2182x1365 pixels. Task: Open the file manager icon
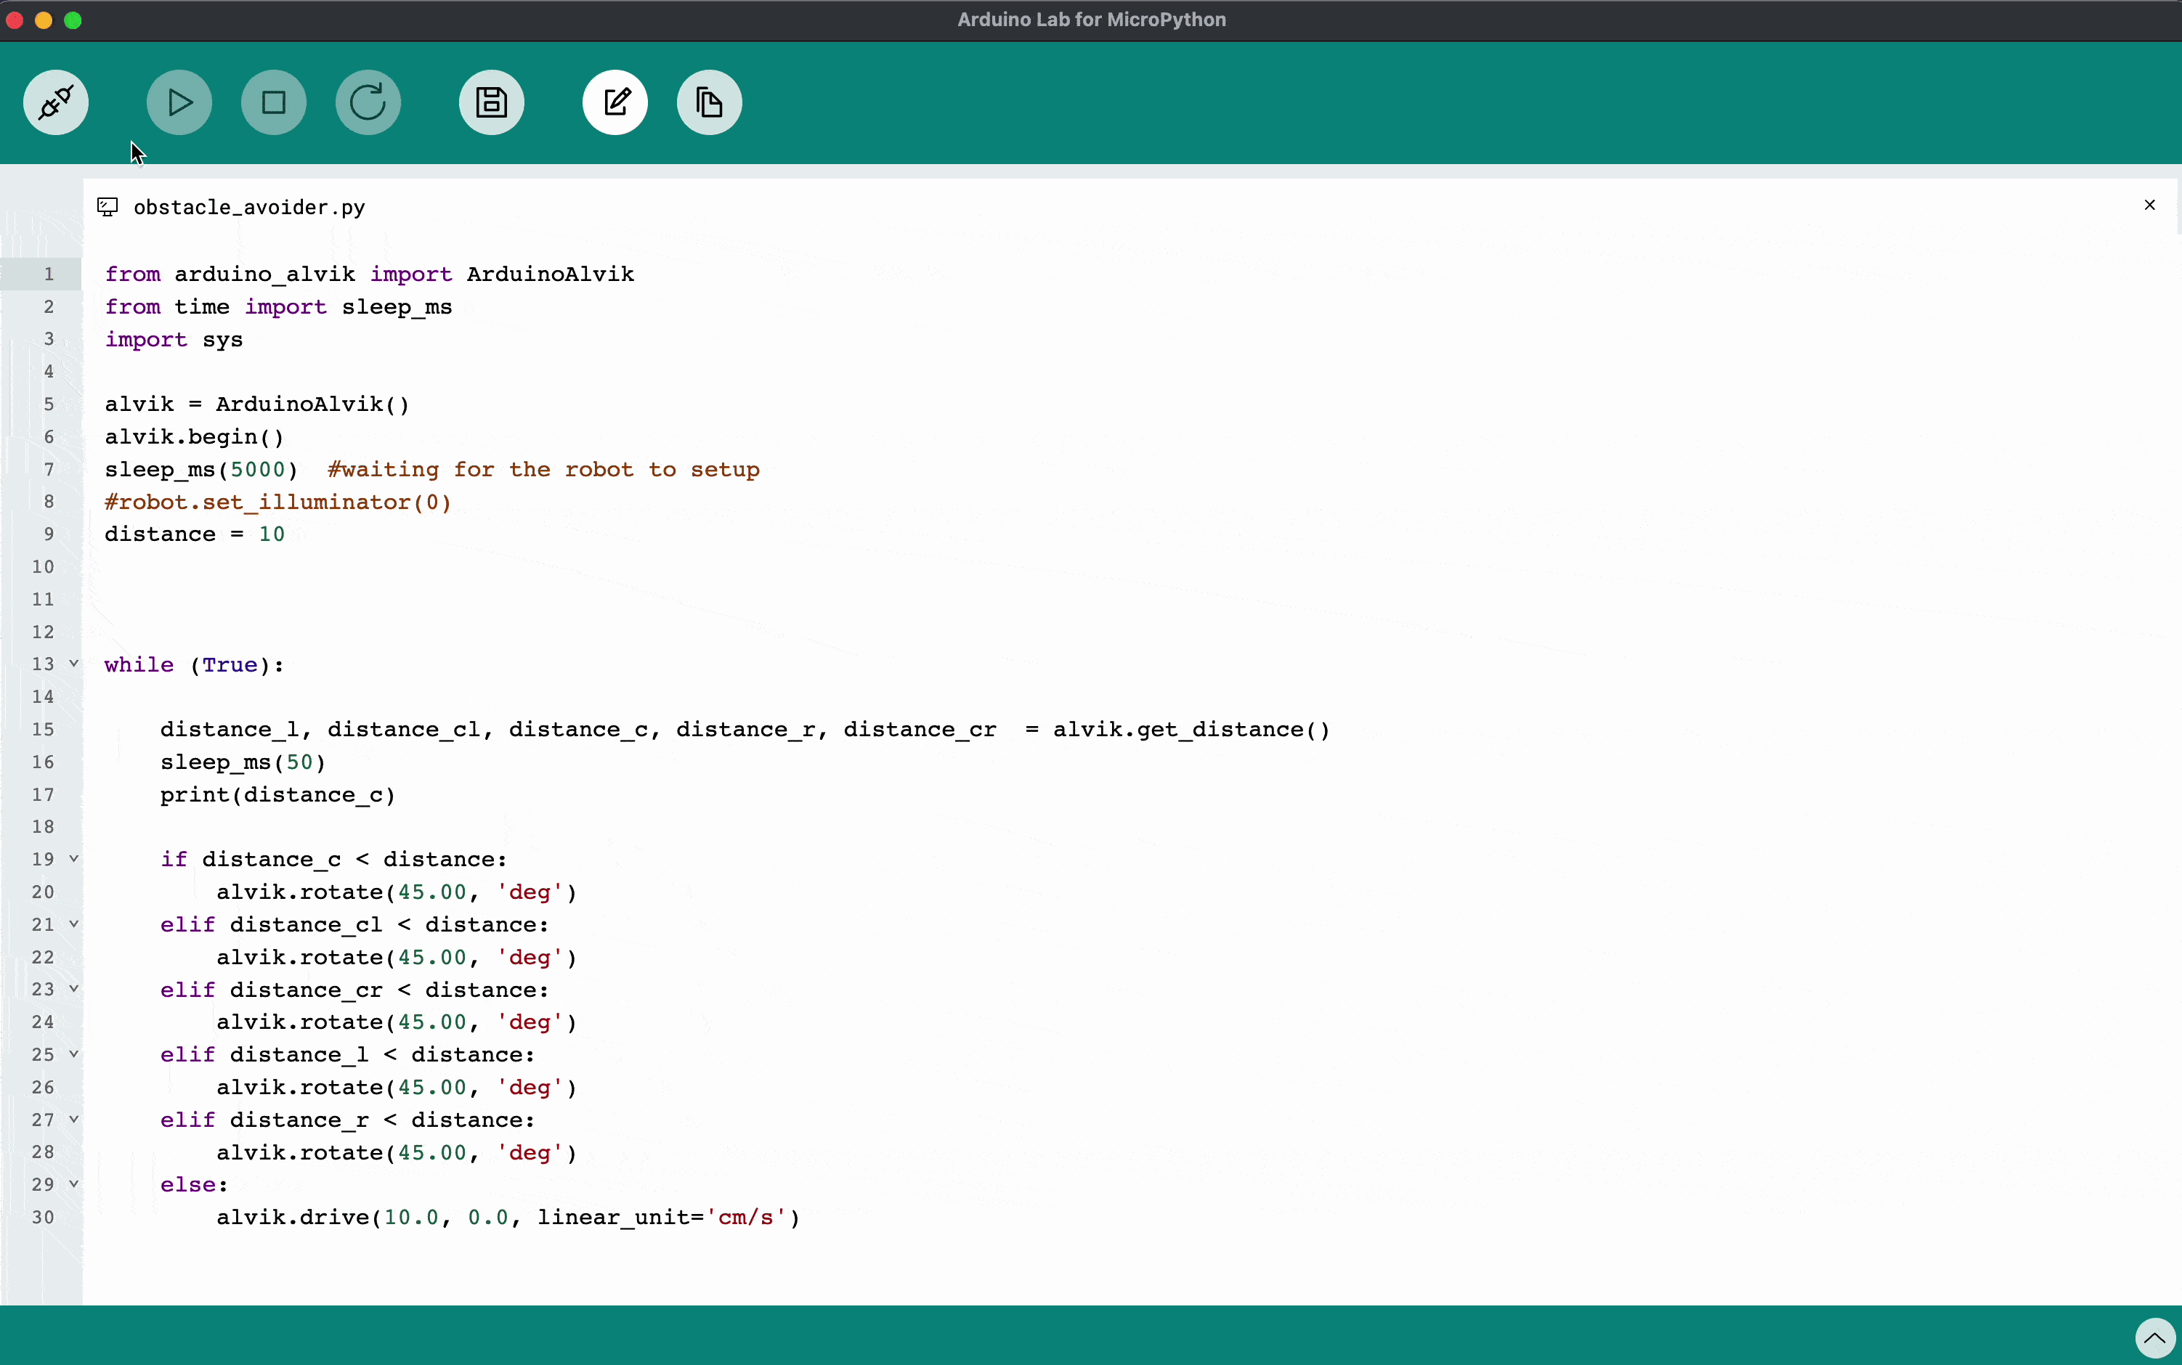(709, 102)
